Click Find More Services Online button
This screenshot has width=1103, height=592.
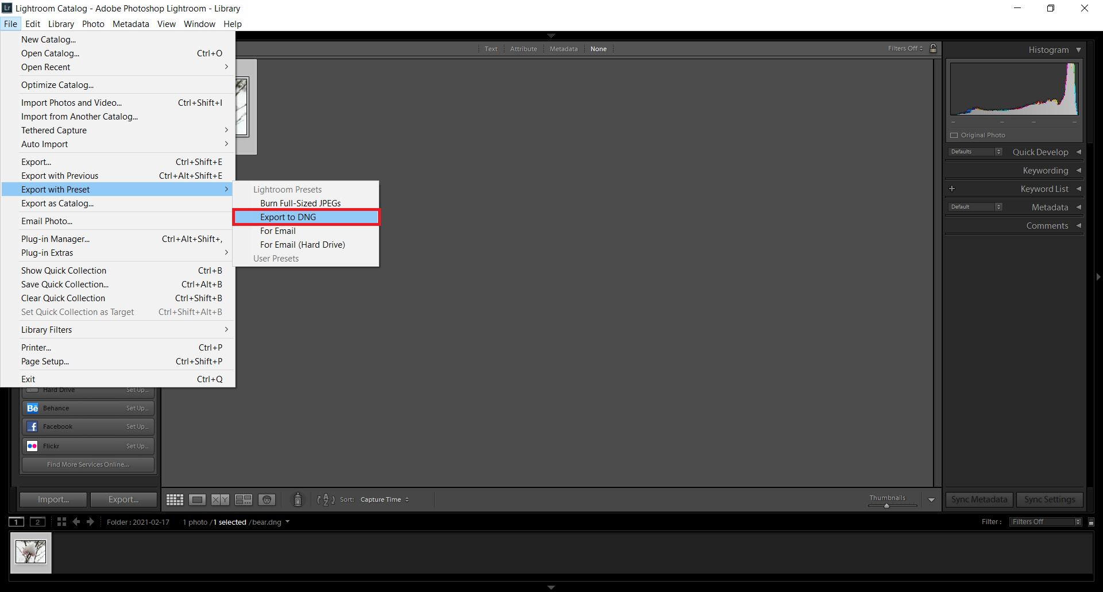click(88, 464)
